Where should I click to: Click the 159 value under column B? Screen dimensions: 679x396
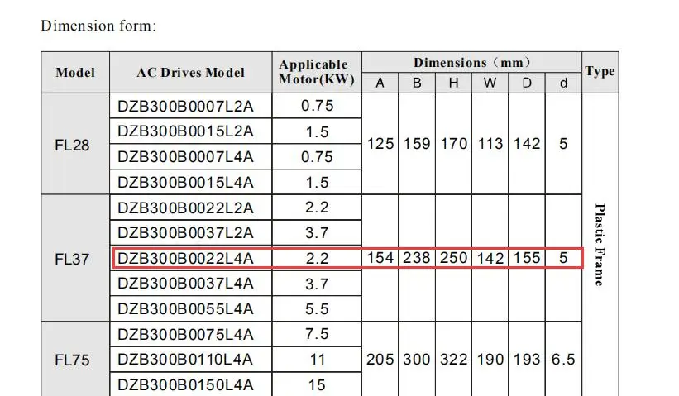(417, 144)
